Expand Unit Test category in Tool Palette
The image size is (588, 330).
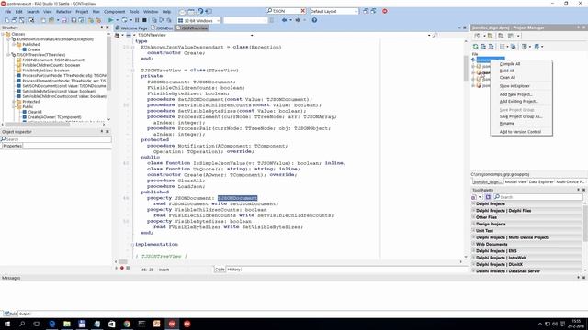pos(473,231)
